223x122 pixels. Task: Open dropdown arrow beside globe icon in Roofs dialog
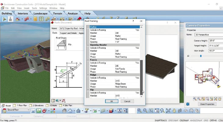60,101
